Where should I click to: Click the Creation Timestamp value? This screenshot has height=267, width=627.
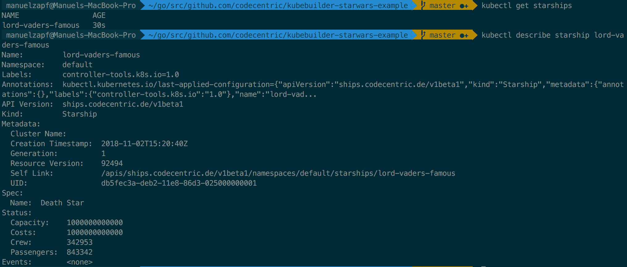click(144, 144)
